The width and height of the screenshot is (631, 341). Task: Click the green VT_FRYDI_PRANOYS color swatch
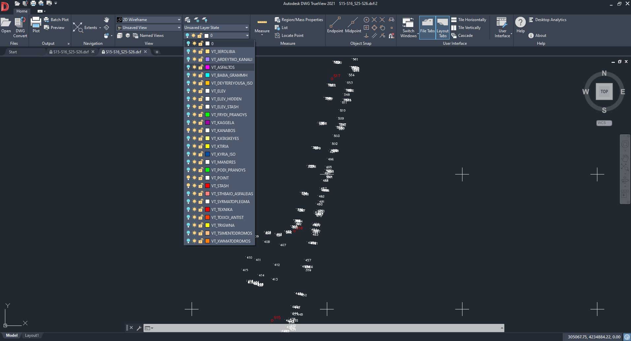coord(207,115)
